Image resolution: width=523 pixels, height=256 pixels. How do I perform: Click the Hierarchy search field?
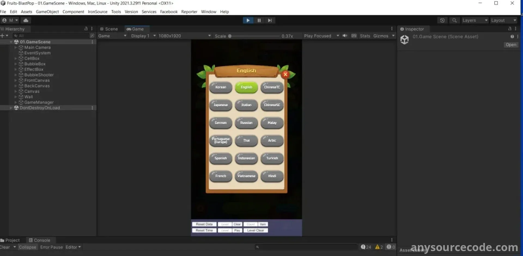click(52, 36)
